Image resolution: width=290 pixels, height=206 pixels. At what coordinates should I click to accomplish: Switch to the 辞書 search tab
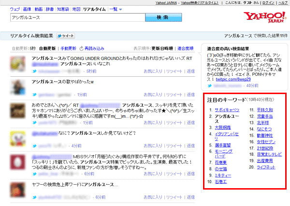[x=50, y=9]
